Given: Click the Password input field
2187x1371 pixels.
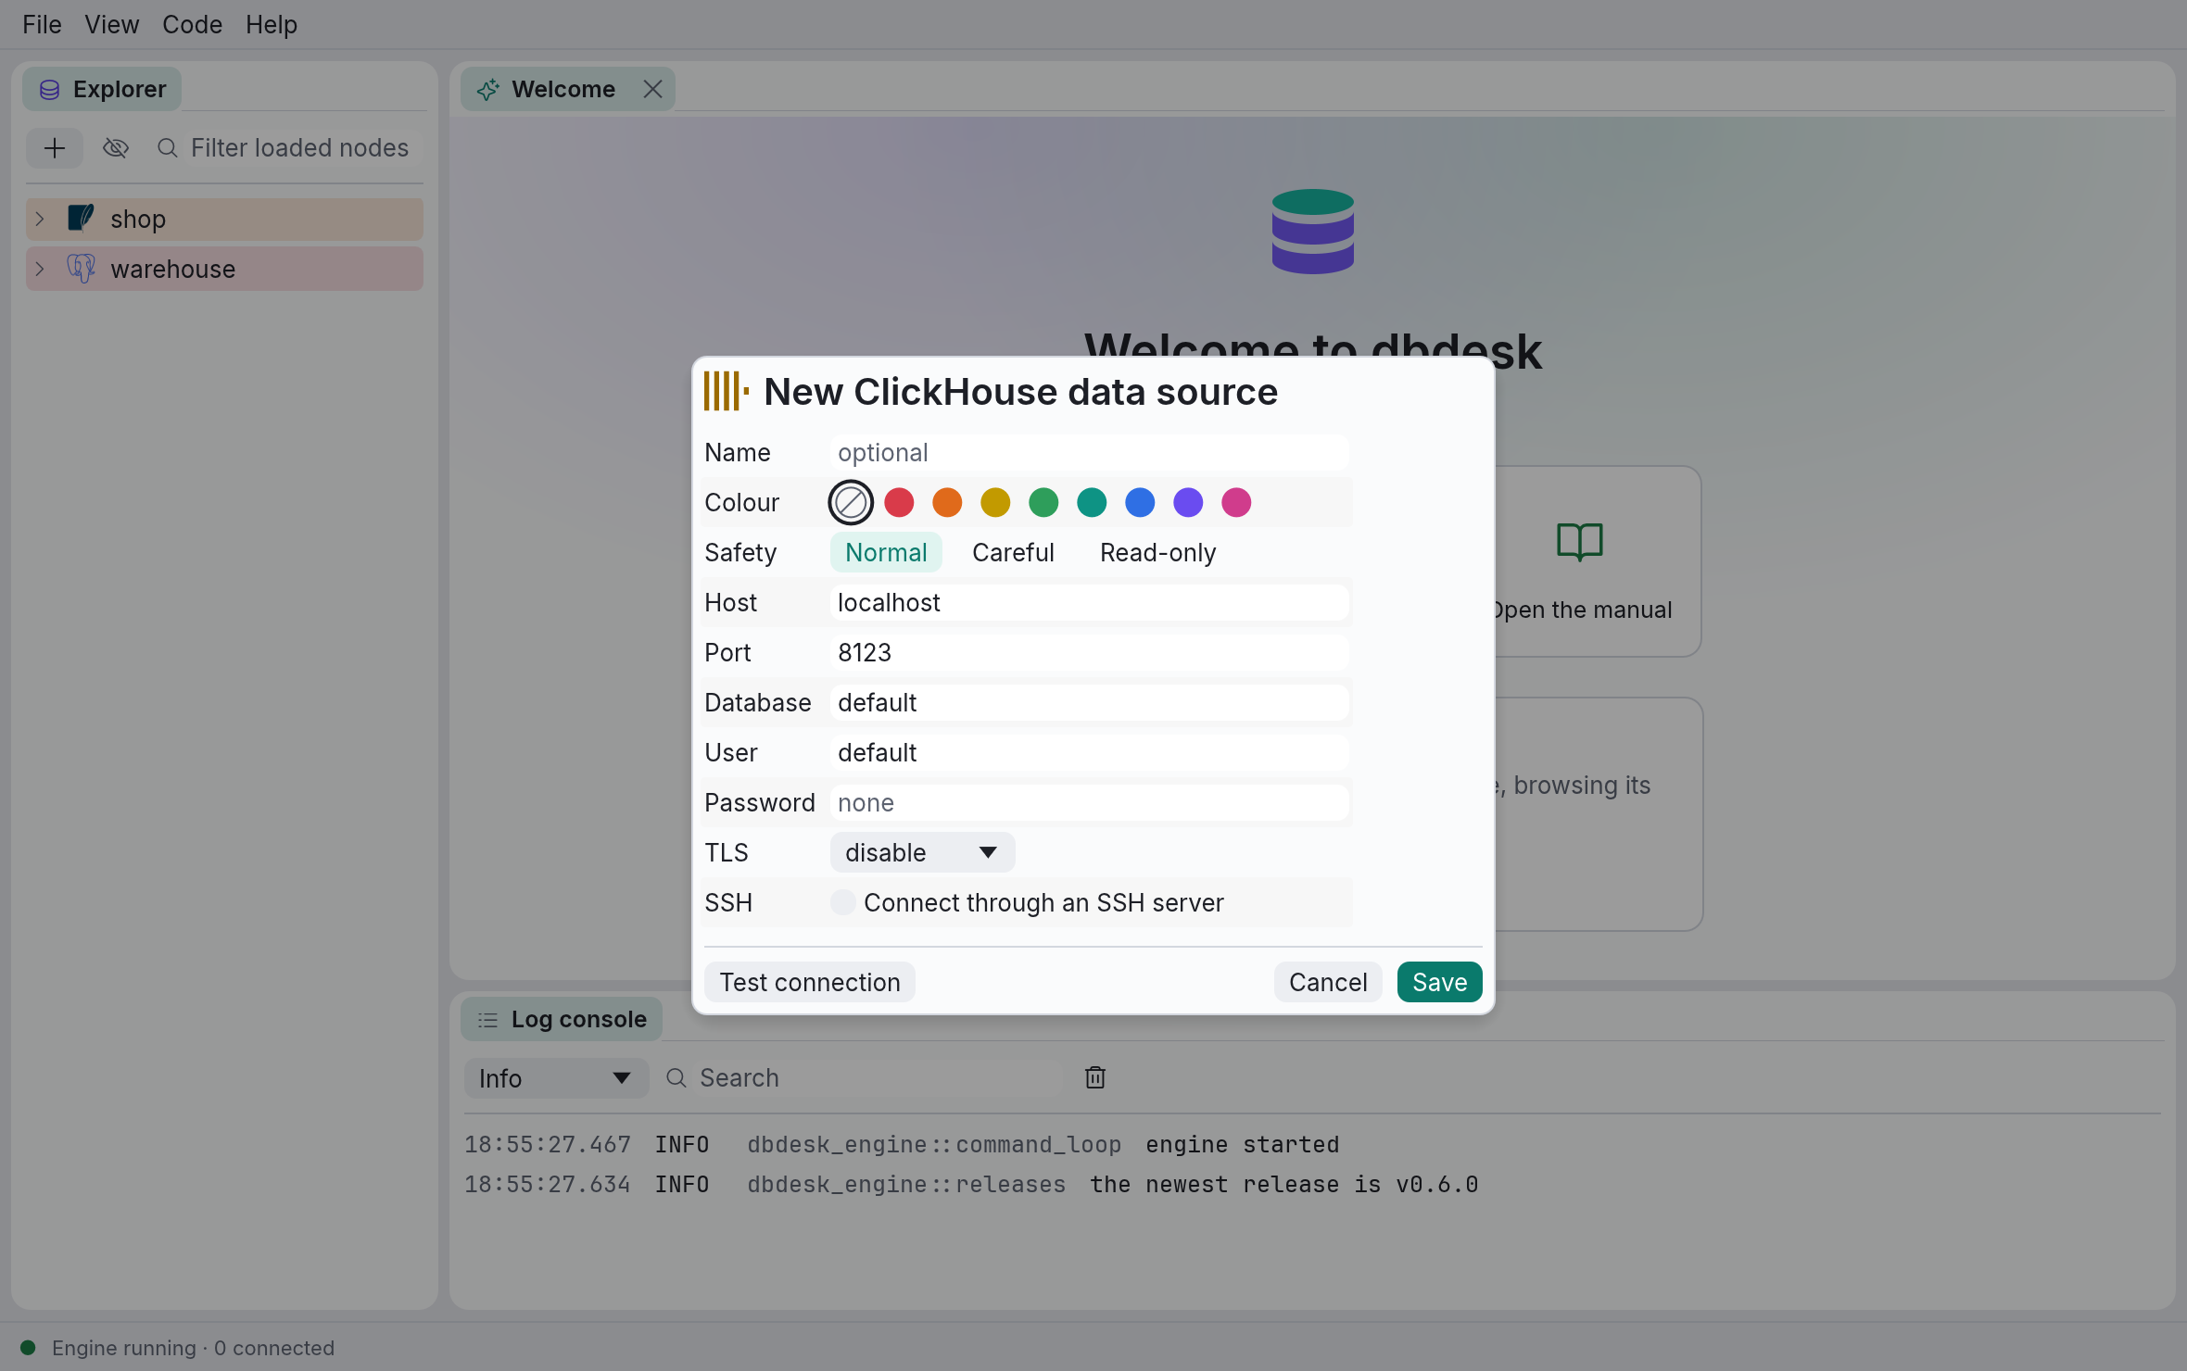Looking at the screenshot, I should 1089,802.
